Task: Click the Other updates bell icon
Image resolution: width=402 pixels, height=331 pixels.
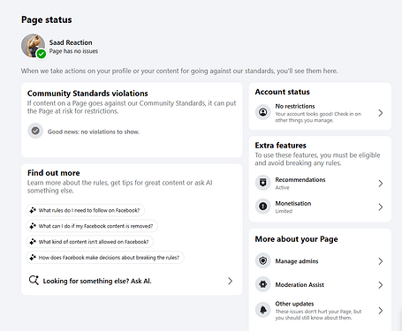Action: 262,310
